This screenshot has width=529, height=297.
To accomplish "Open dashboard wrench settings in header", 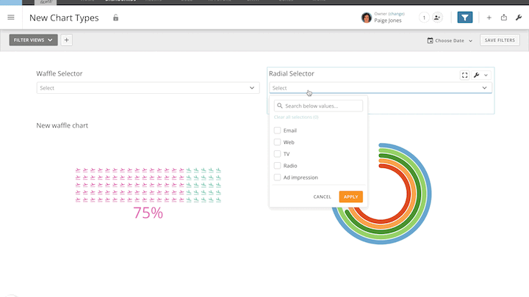I will pos(519,18).
